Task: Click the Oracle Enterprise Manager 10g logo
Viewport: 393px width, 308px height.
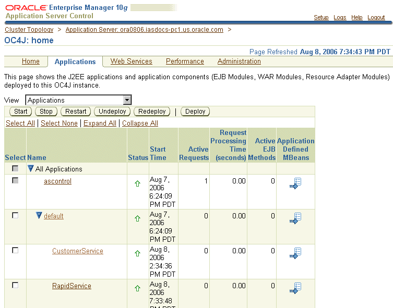Action: [66, 7]
